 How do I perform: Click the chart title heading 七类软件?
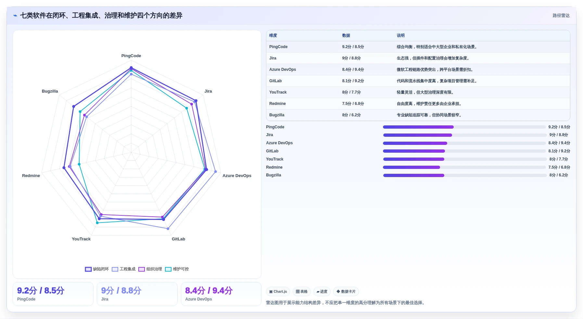tap(101, 16)
